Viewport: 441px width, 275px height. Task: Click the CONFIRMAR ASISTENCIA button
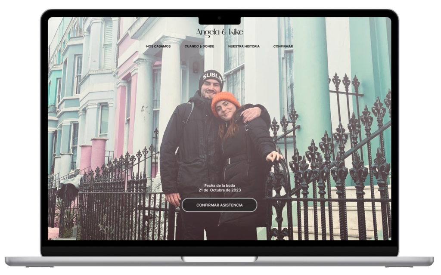point(219,205)
